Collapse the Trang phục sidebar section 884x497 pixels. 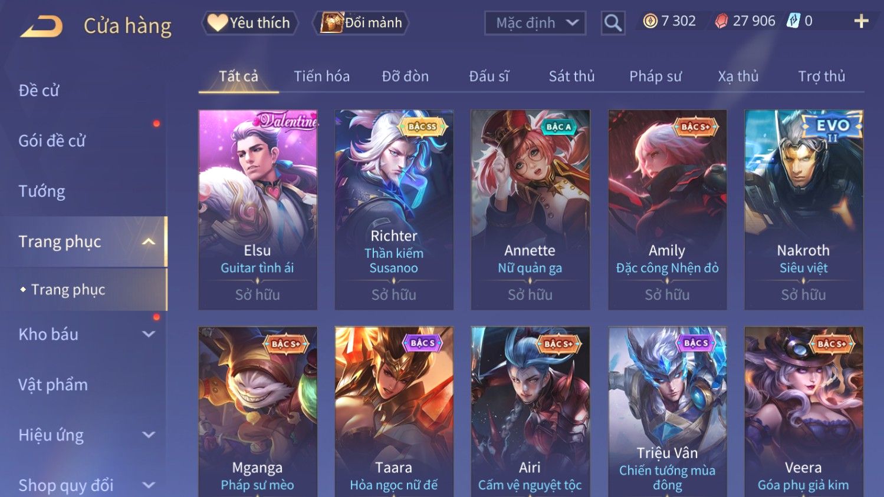(149, 241)
